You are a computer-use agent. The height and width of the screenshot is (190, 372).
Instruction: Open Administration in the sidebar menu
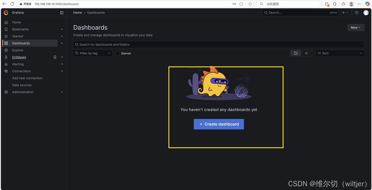[x=23, y=92]
